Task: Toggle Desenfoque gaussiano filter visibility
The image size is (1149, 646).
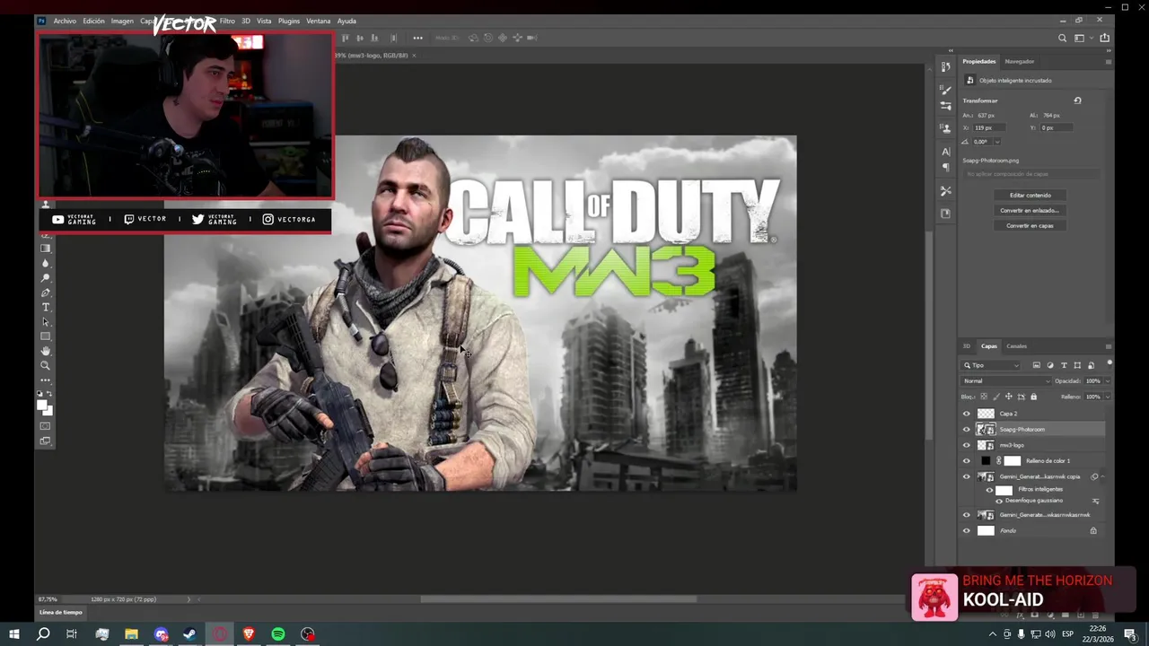Action: [999, 501]
